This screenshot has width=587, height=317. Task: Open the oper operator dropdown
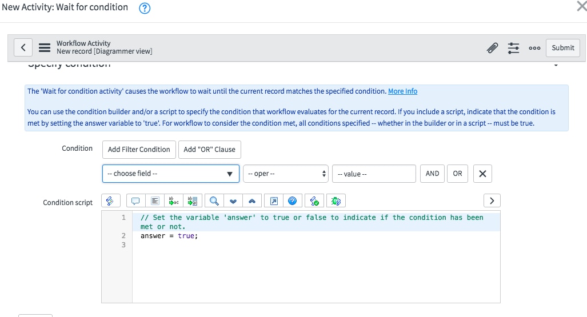click(x=286, y=174)
